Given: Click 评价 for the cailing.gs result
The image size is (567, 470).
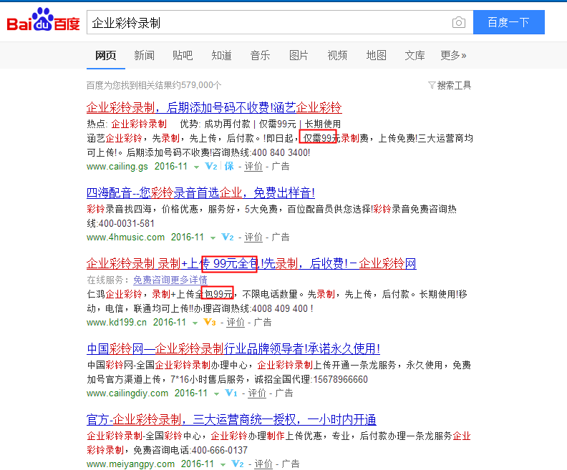Looking at the screenshot, I should coord(253,167).
